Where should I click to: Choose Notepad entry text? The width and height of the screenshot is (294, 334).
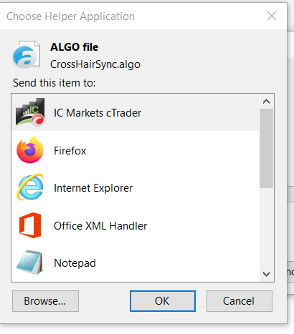click(x=75, y=263)
